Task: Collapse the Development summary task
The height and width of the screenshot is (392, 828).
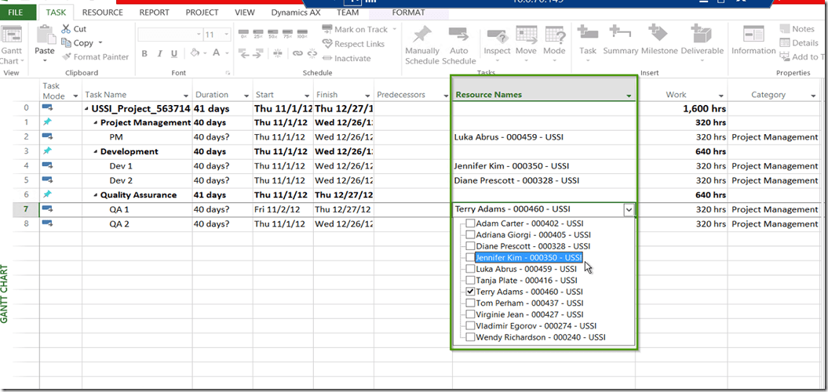Action: pyautogui.click(x=96, y=152)
